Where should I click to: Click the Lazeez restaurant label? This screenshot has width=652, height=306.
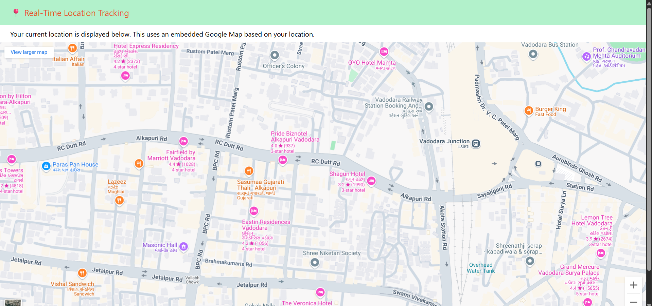click(x=117, y=182)
